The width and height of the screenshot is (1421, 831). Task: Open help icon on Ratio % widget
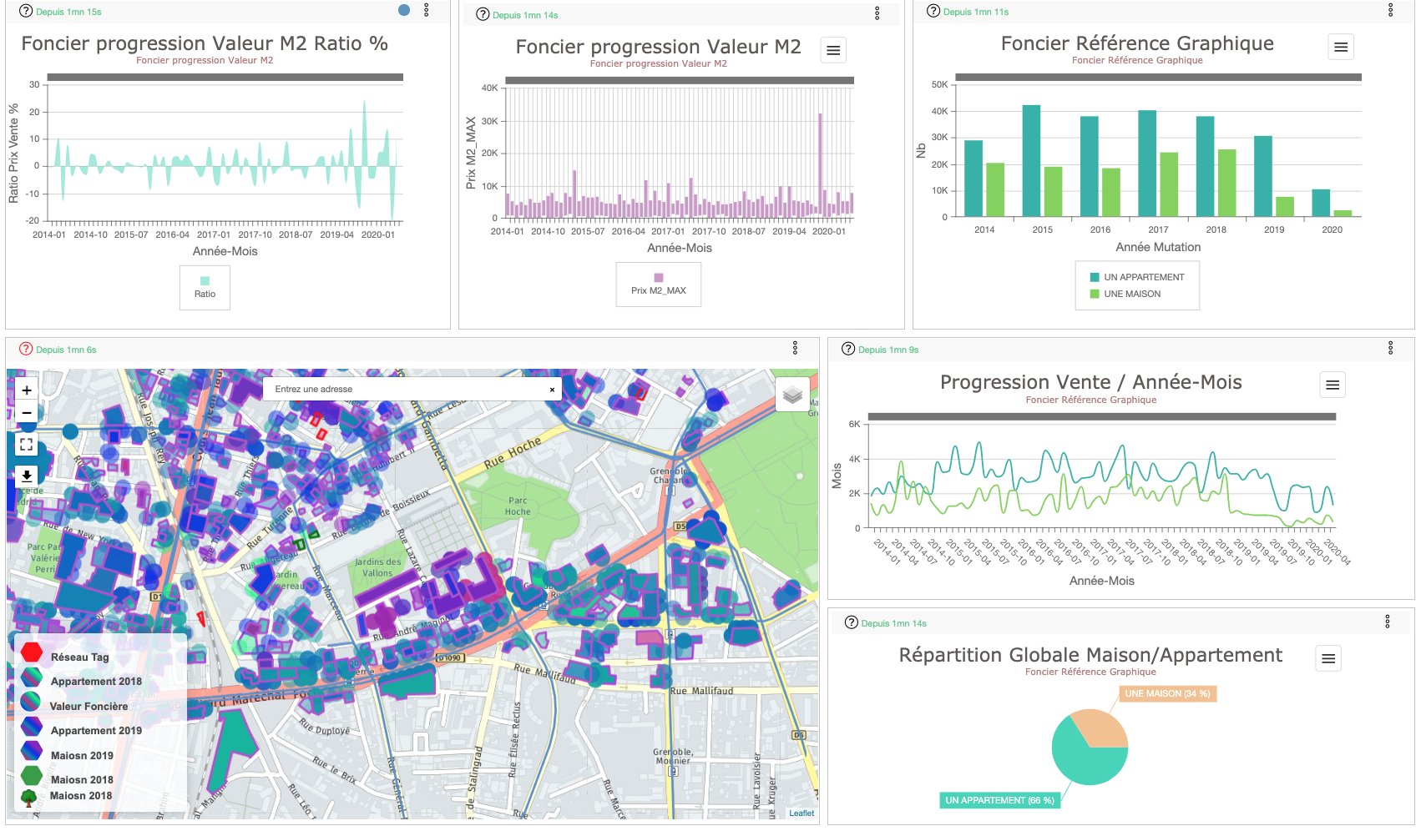pos(26,12)
